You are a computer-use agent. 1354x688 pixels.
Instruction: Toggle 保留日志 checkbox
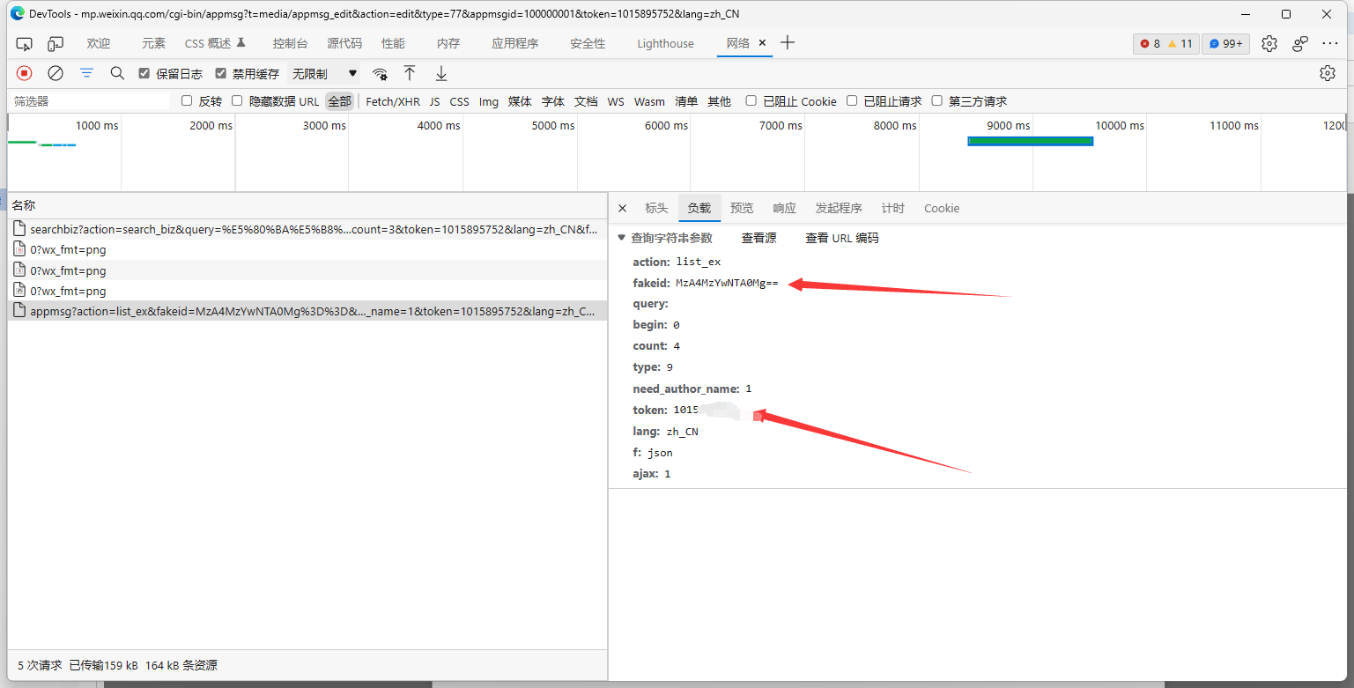[x=144, y=74]
